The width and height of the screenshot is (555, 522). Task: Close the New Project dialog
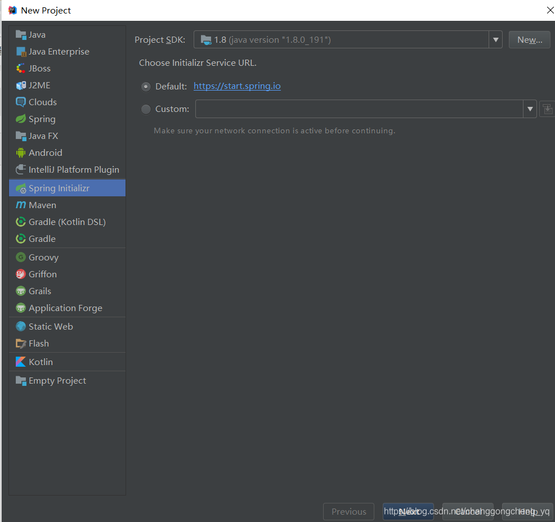tap(550, 10)
